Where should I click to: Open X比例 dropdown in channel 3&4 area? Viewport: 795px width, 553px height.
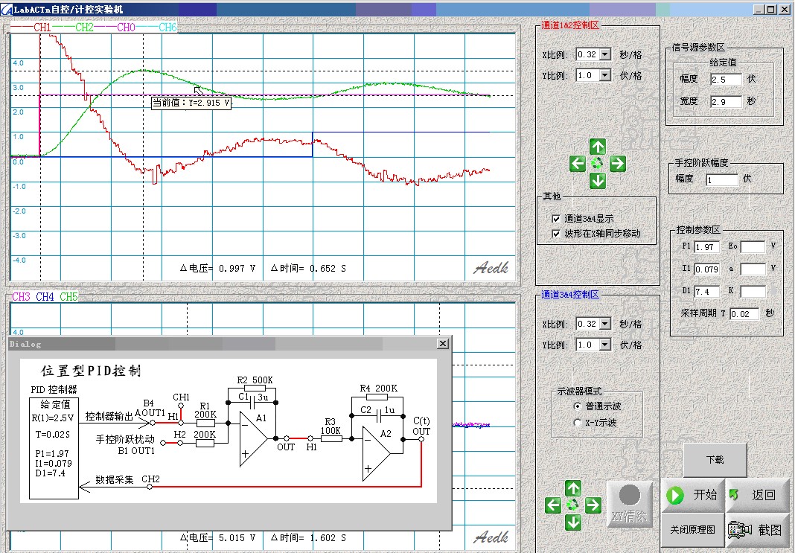coord(604,324)
